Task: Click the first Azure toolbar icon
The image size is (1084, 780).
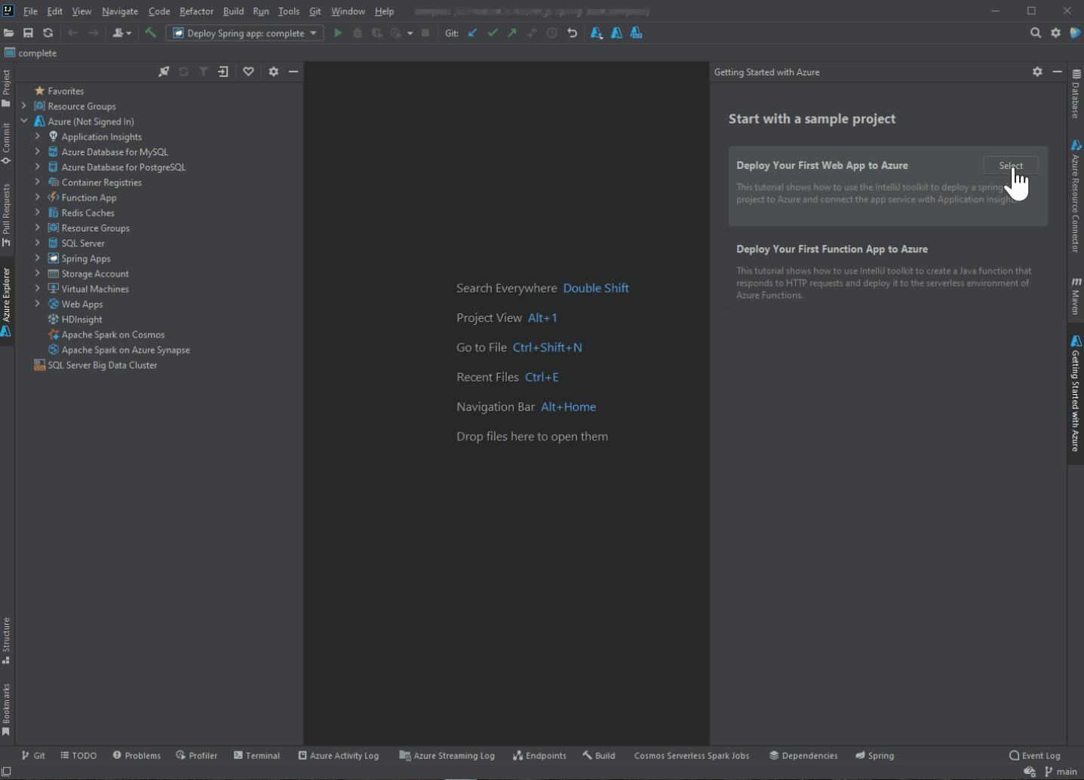Action: tap(597, 33)
